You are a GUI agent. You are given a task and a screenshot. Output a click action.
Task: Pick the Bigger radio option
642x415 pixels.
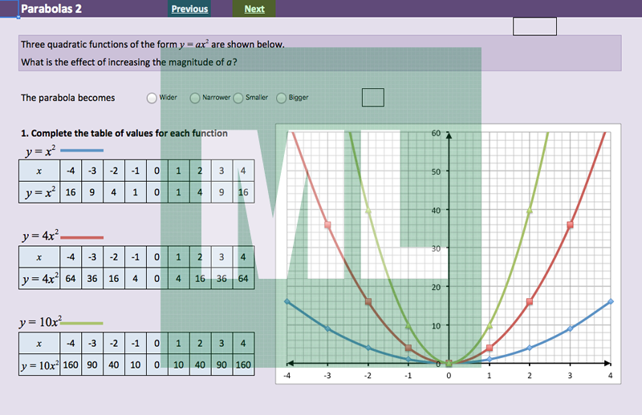[281, 98]
